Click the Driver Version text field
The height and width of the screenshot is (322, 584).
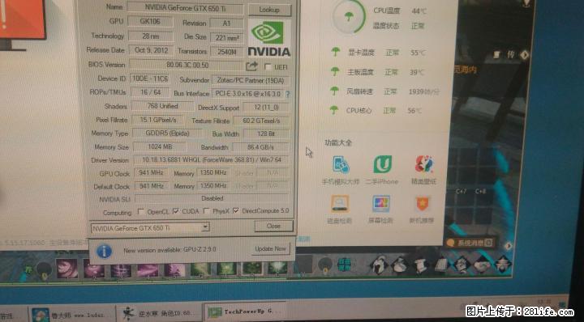point(212,160)
